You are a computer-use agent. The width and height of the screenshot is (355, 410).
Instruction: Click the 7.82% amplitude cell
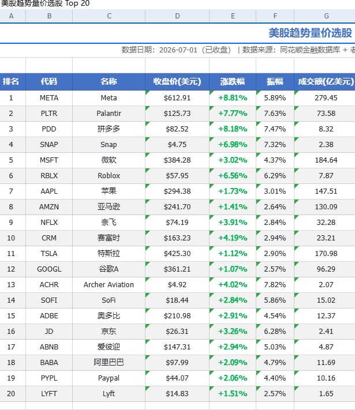click(275, 285)
